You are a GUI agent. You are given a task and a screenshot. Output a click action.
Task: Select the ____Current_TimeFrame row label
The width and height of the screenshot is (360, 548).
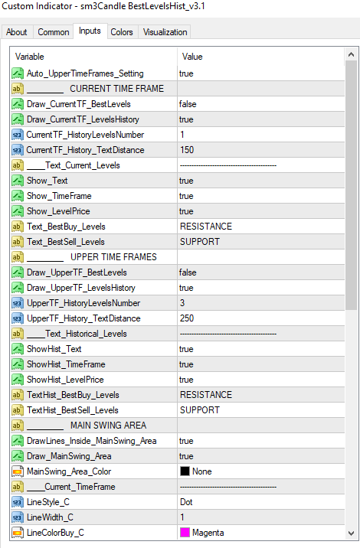coord(71,487)
